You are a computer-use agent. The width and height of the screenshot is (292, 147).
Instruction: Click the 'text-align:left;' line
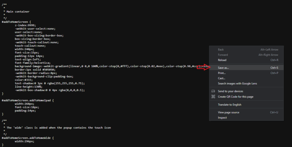[x=28, y=59]
